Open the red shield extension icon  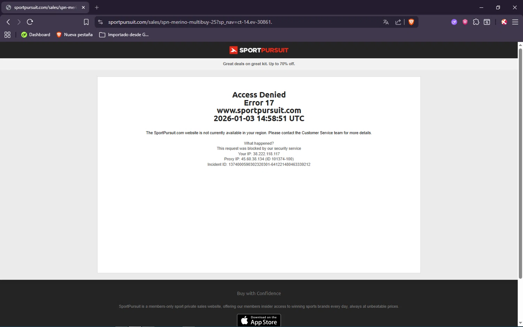click(465, 22)
